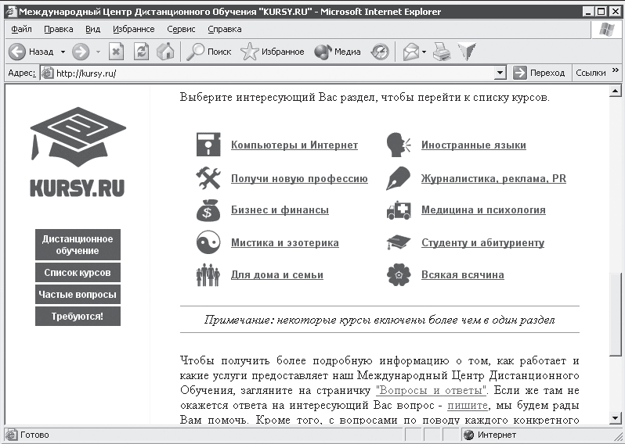Click inside the address bar URL field
625x444 pixels.
266,73
